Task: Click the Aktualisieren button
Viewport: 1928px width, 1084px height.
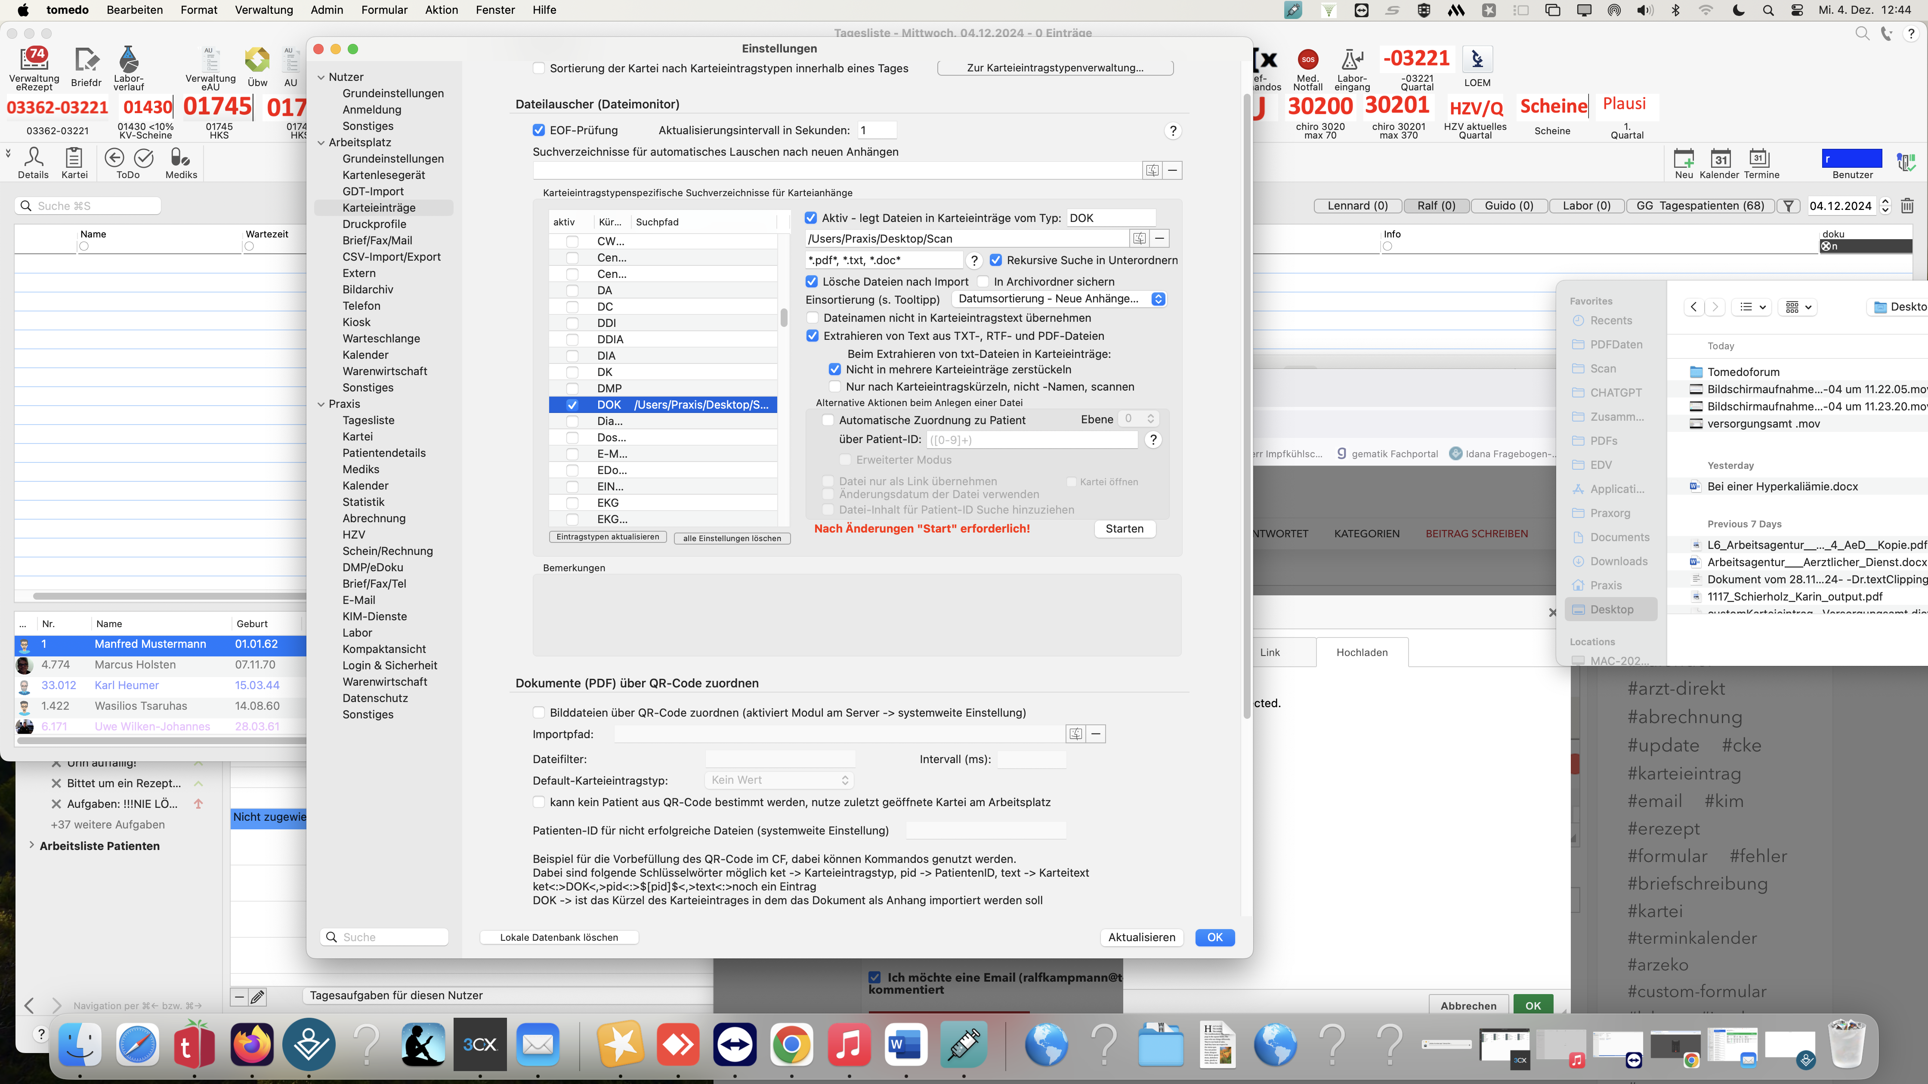Action: coord(1141,937)
